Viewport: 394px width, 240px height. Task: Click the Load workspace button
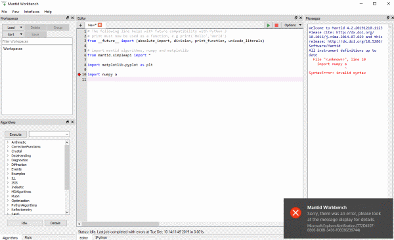pyautogui.click(x=11, y=28)
